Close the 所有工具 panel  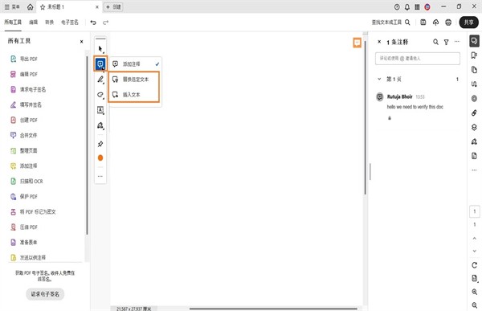coord(81,42)
